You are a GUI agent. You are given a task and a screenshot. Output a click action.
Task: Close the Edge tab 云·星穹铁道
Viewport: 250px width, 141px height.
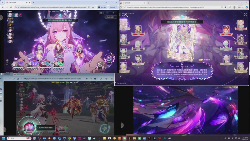[x=145, y=3]
